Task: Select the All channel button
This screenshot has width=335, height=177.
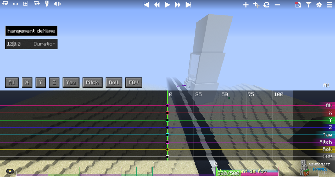Action: click(x=12, y=82)
